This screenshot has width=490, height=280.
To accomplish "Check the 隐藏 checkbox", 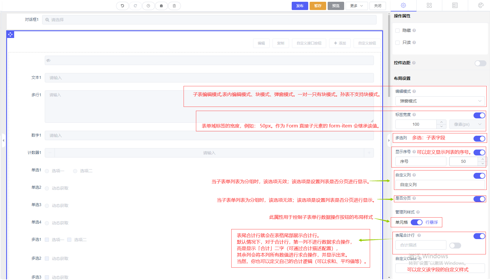I will pyautogui.click(x=397, y=31).
